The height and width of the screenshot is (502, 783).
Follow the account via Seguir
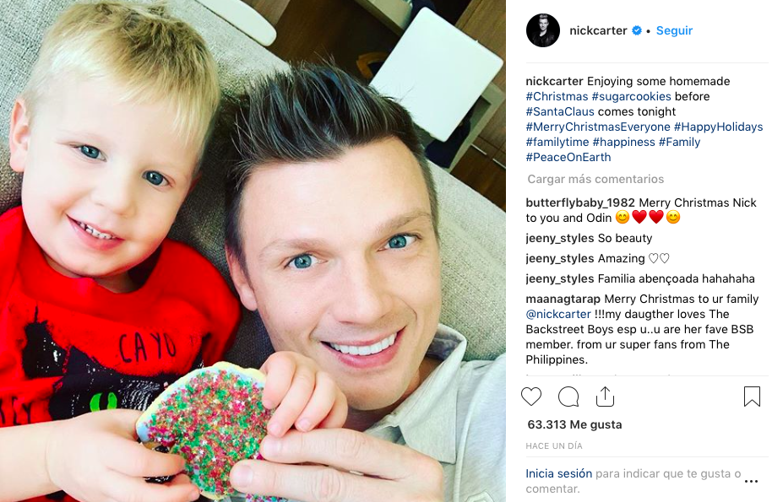674,30
